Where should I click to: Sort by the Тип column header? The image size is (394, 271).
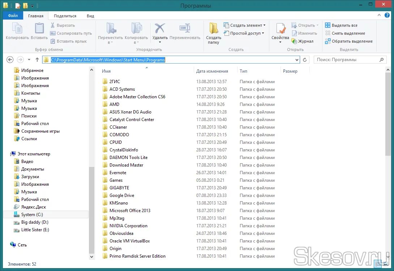click(x=259, y=71)
